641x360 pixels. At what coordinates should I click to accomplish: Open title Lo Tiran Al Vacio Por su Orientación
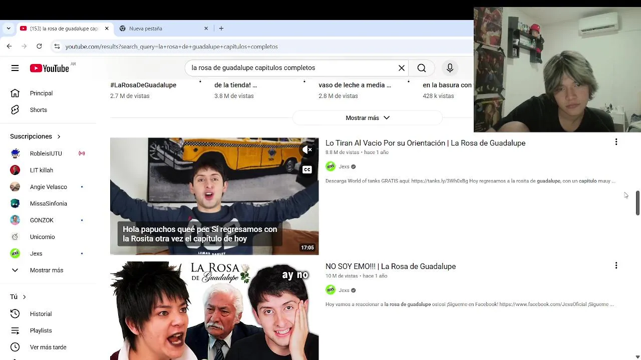click(425, 143)
